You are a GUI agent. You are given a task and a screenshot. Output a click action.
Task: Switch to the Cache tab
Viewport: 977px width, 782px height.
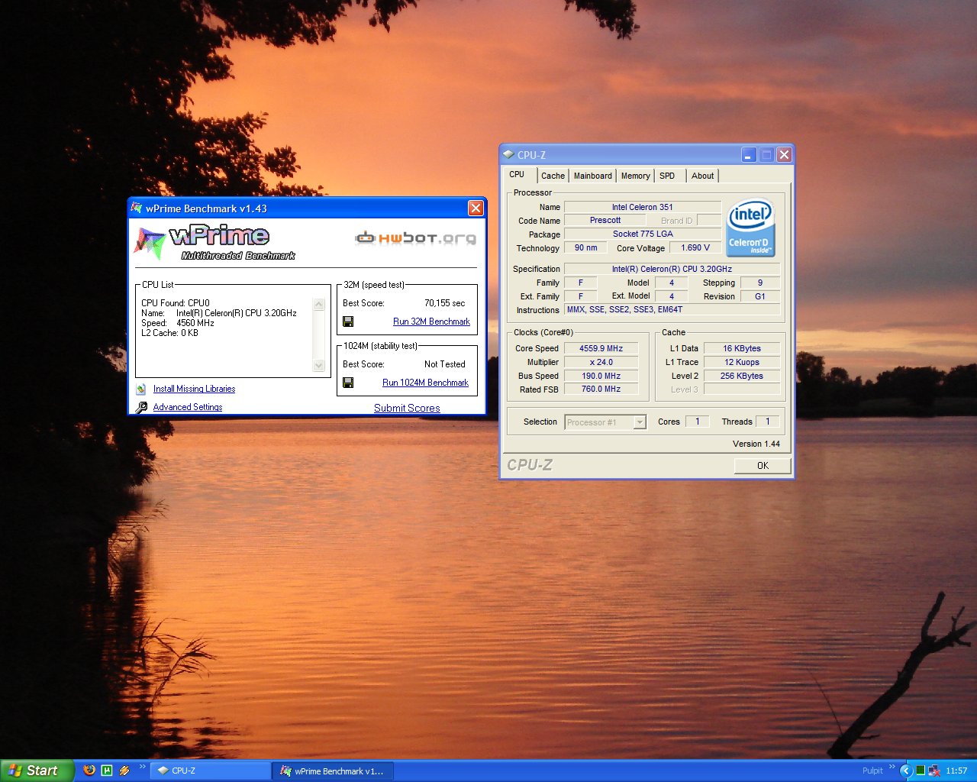click(x=553, y=176)
